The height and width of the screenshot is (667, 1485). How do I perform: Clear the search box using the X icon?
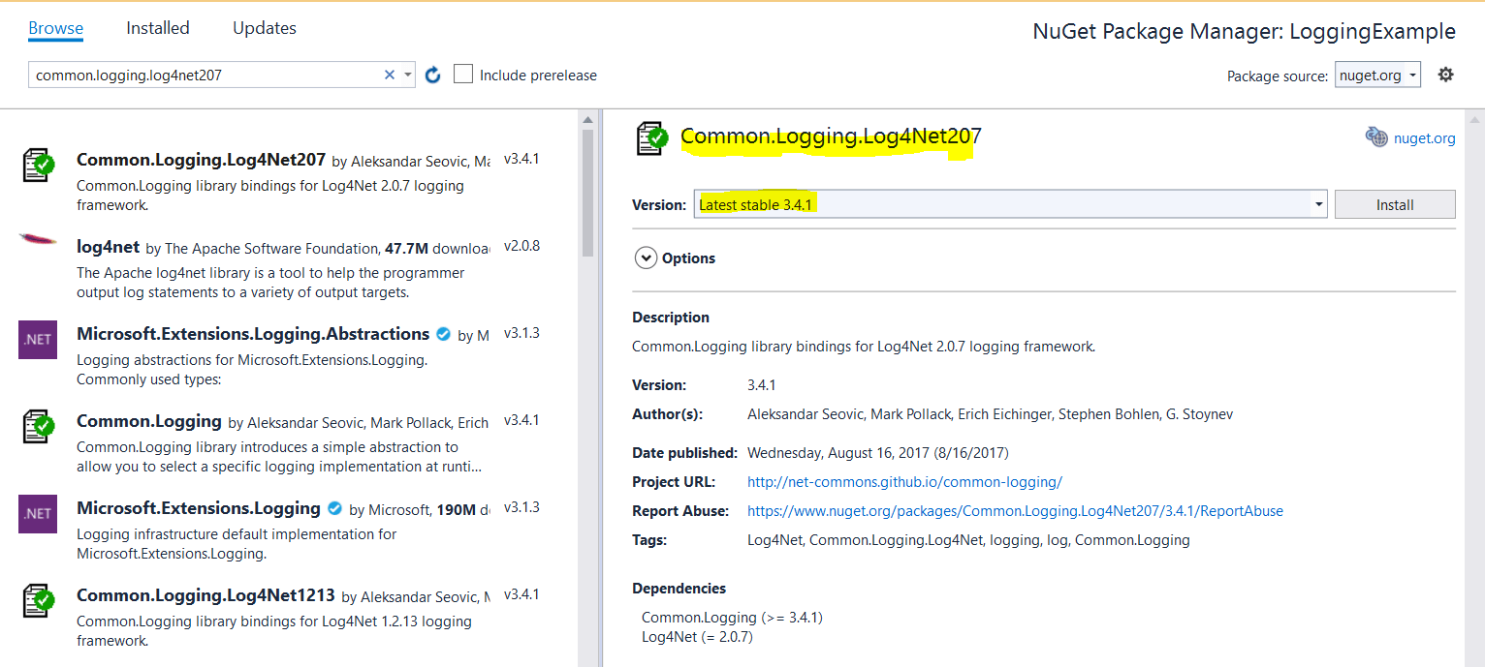(389, 74)
